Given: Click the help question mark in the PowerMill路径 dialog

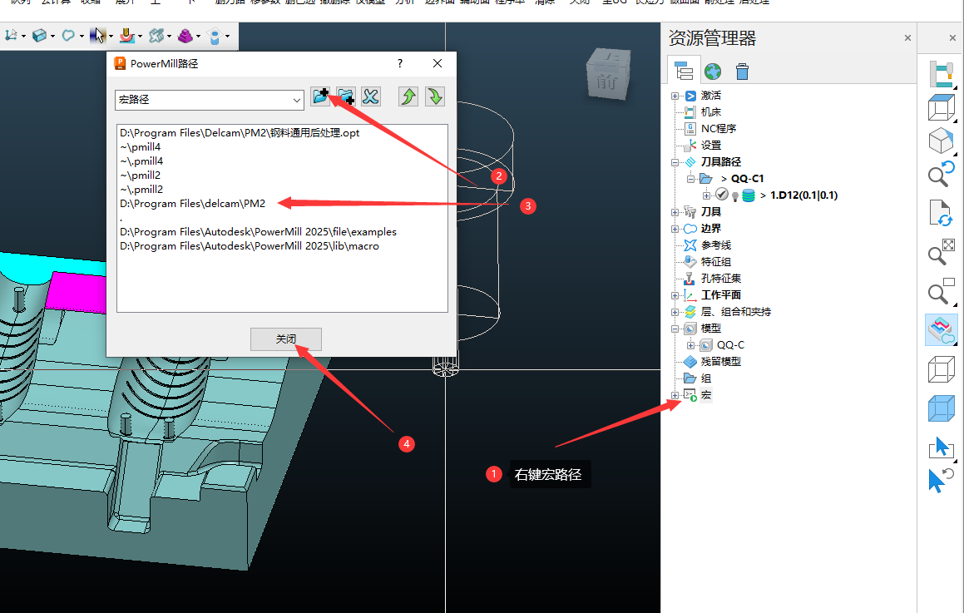Looking at the screenshot, I should click(400, 63).
